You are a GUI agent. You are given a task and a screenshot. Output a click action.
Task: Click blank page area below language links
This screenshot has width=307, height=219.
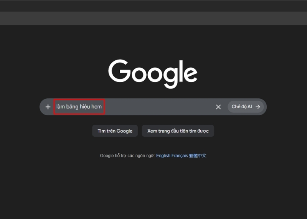[153, 188]
